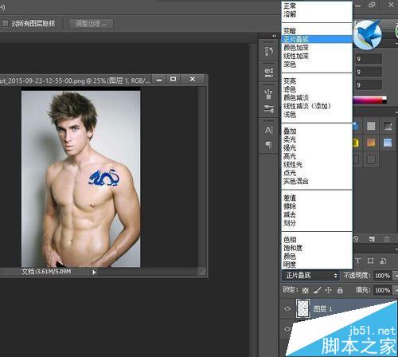Toggle visibility eye of the bottom layer
Image resolution: width=398 pixels, height=357 pixels.
click(287, 329)
